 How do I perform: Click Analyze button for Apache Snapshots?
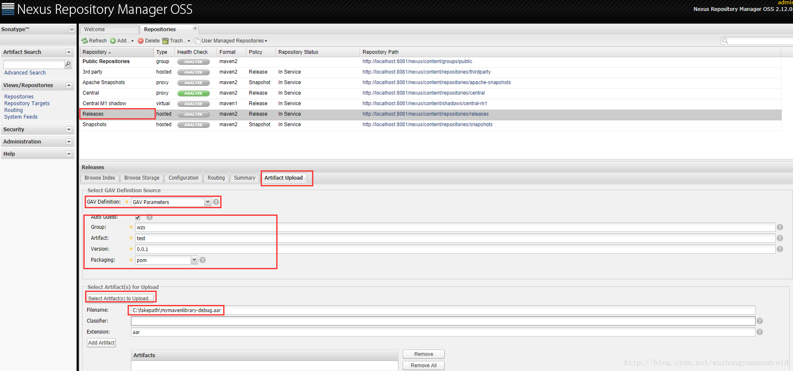pos(193,83)
